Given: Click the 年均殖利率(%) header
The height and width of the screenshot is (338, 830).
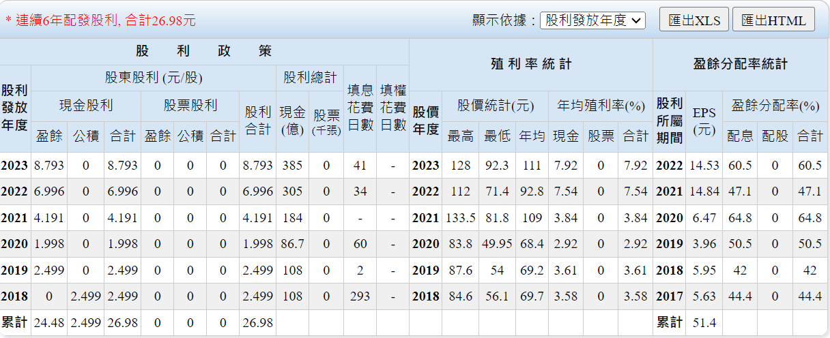Looking at the screenshot, I should (x=601, y=106).
